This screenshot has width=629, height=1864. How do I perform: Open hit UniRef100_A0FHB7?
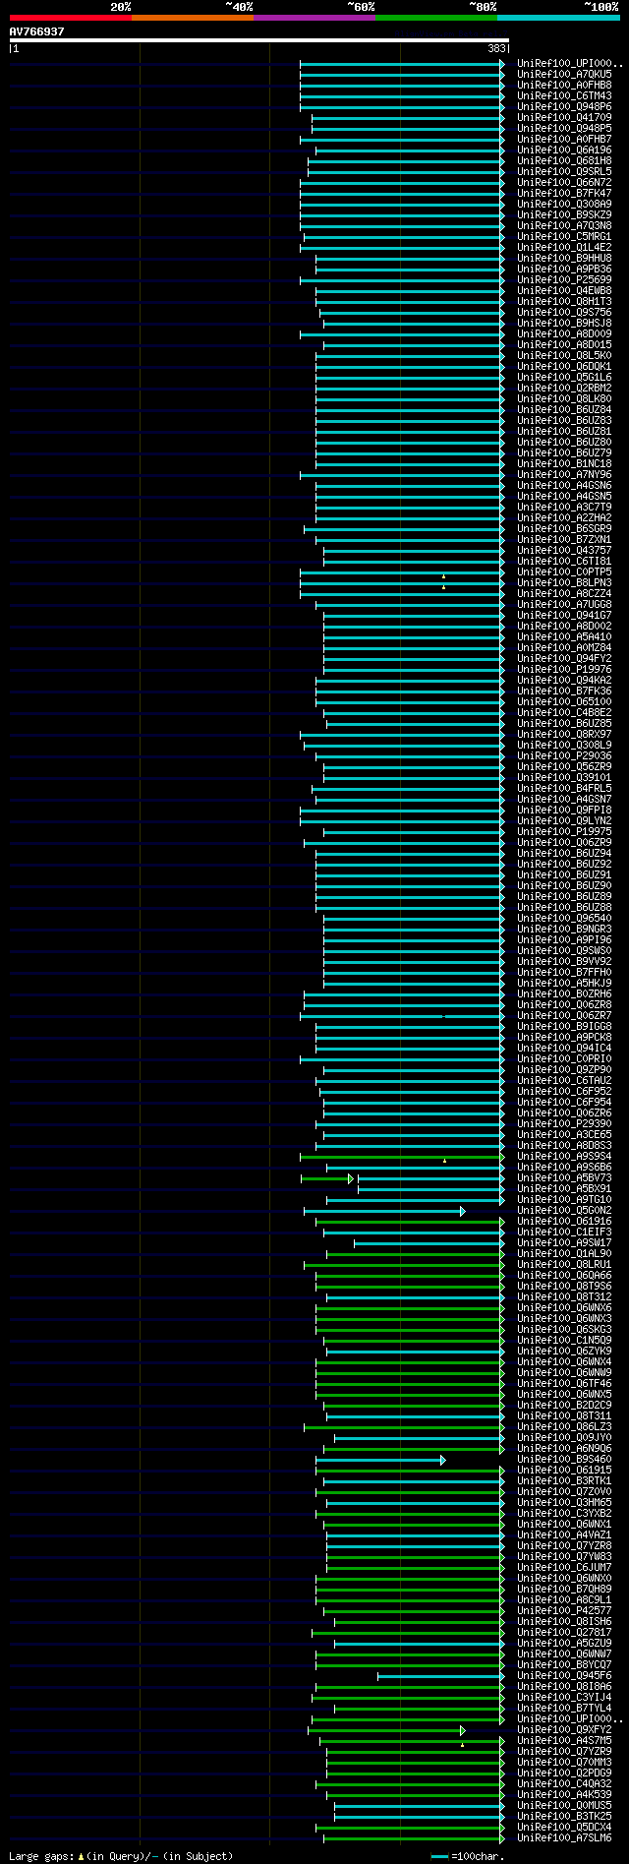564,140
